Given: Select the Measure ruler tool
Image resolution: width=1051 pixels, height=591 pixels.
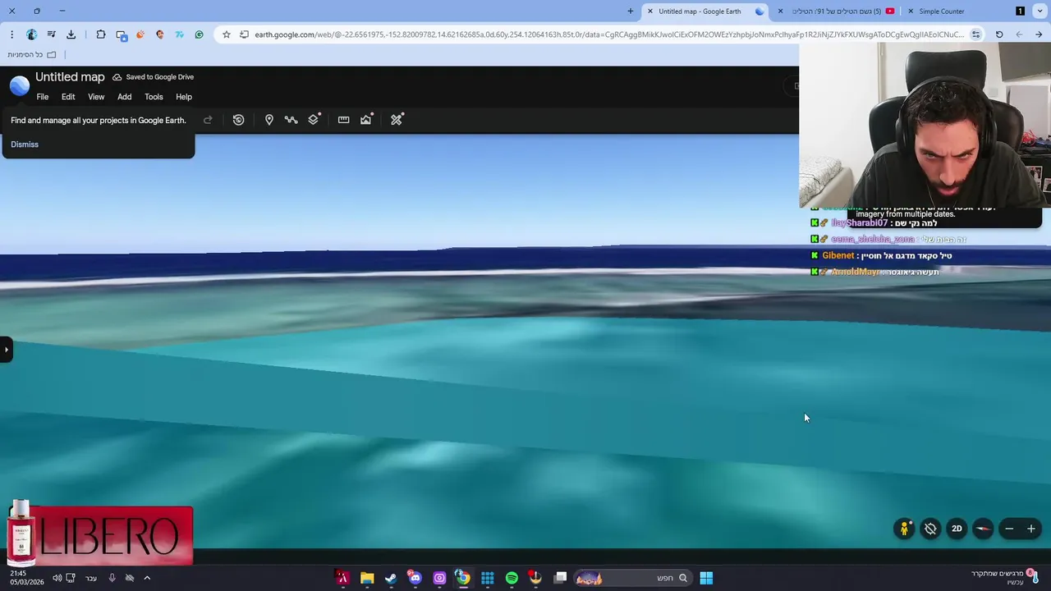Looking at the screenshot, I should point(343,120).
